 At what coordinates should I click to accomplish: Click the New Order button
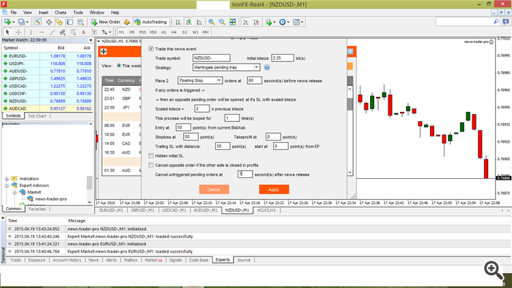pyautogui.click(x=106, y=22)
